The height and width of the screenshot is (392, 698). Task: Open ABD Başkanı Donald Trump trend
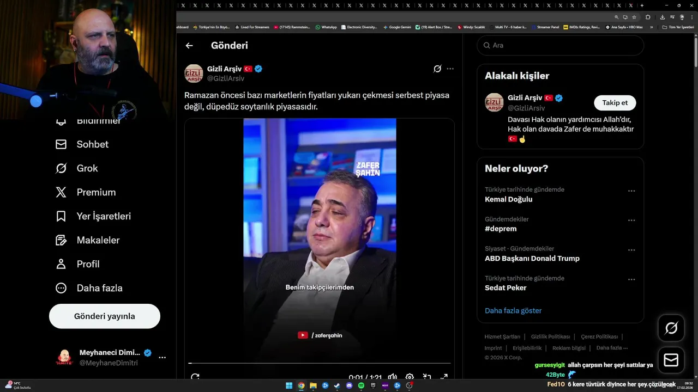click(532, 258)
